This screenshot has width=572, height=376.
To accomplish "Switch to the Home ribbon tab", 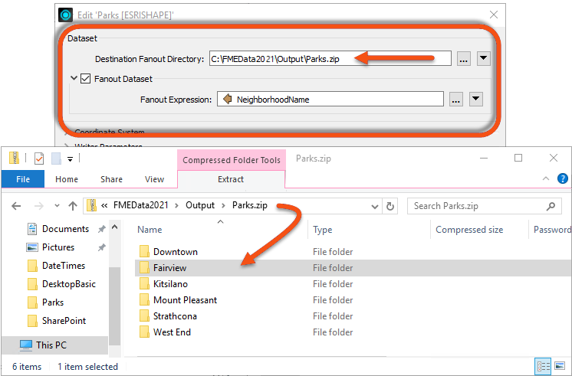I will coord(67,179).
